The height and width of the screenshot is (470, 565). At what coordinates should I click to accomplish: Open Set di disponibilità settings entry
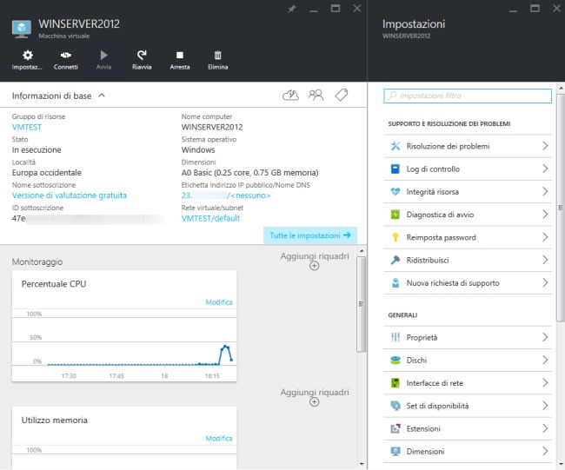pos(468,406)
